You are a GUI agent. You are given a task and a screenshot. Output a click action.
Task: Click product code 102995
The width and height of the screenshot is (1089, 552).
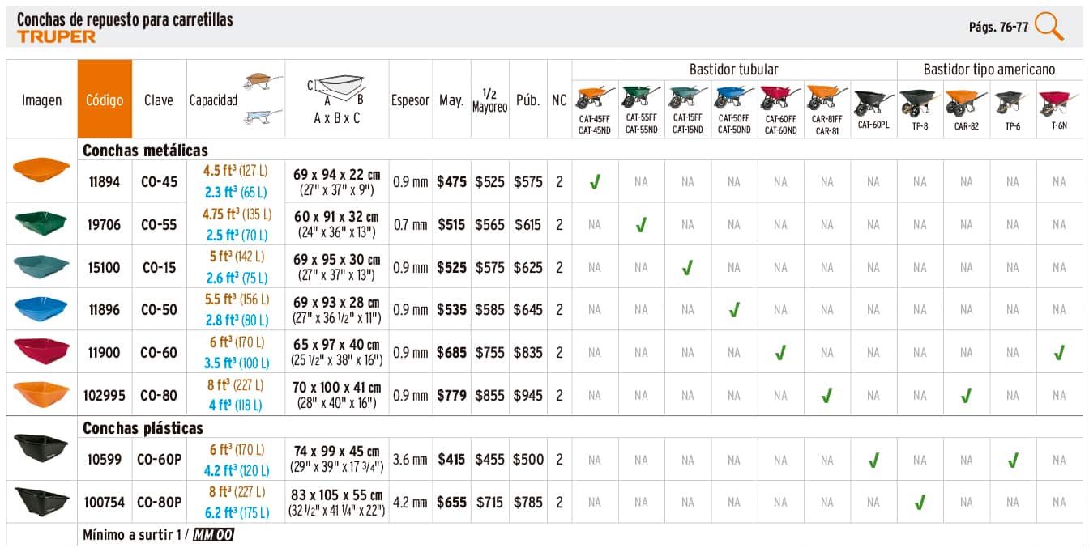tap(105, 396)
